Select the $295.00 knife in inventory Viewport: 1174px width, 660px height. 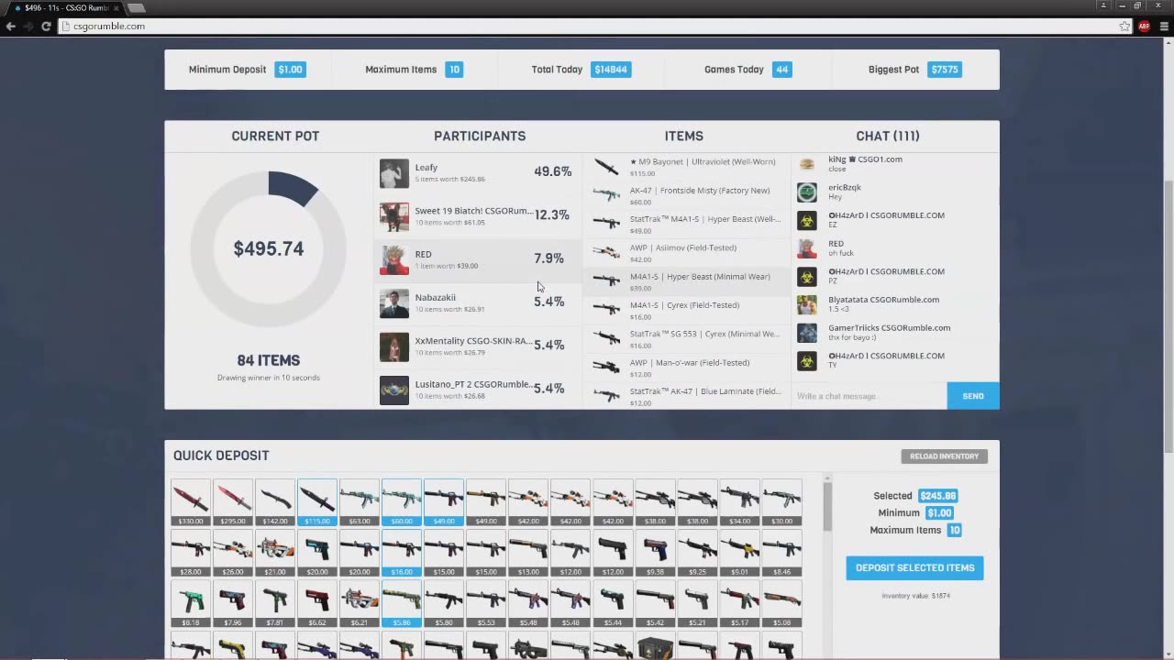(x=233, y=502)
